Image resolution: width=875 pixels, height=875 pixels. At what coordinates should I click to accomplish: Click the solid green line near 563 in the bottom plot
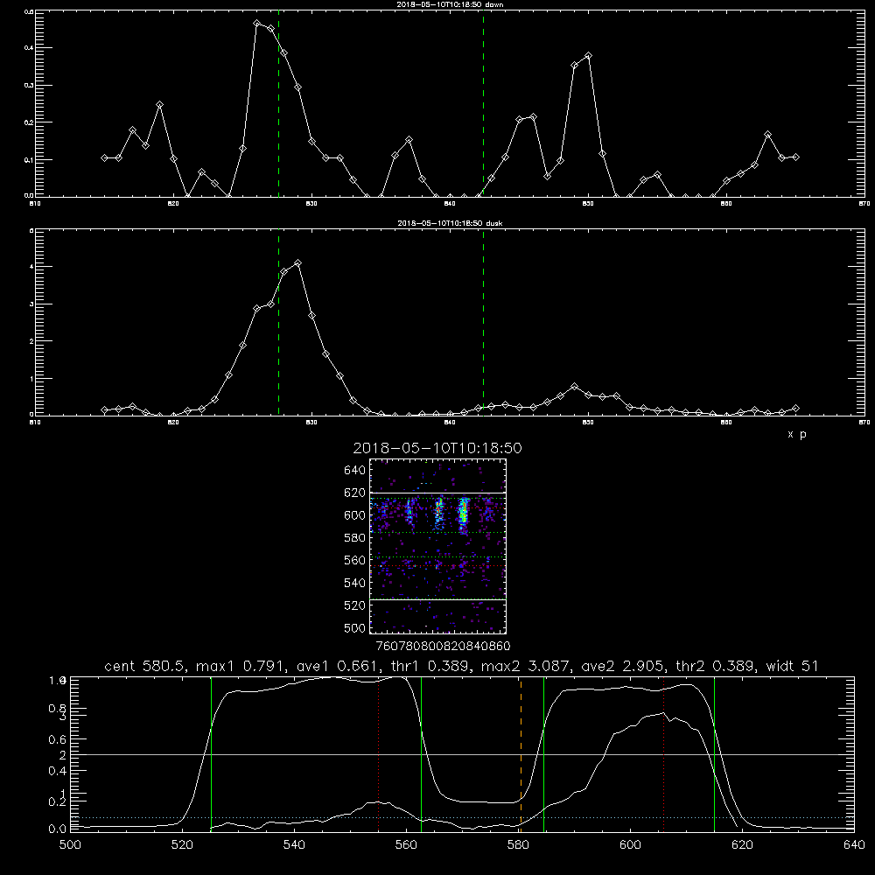pos(422,752)
